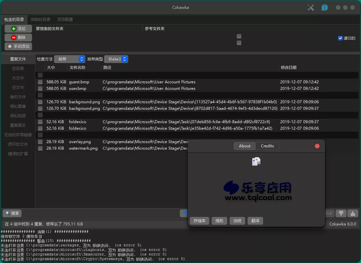This screenshot has height=263, width=361.
Task: Sort by the 文件名称 column header
Action: click(77, 68)
